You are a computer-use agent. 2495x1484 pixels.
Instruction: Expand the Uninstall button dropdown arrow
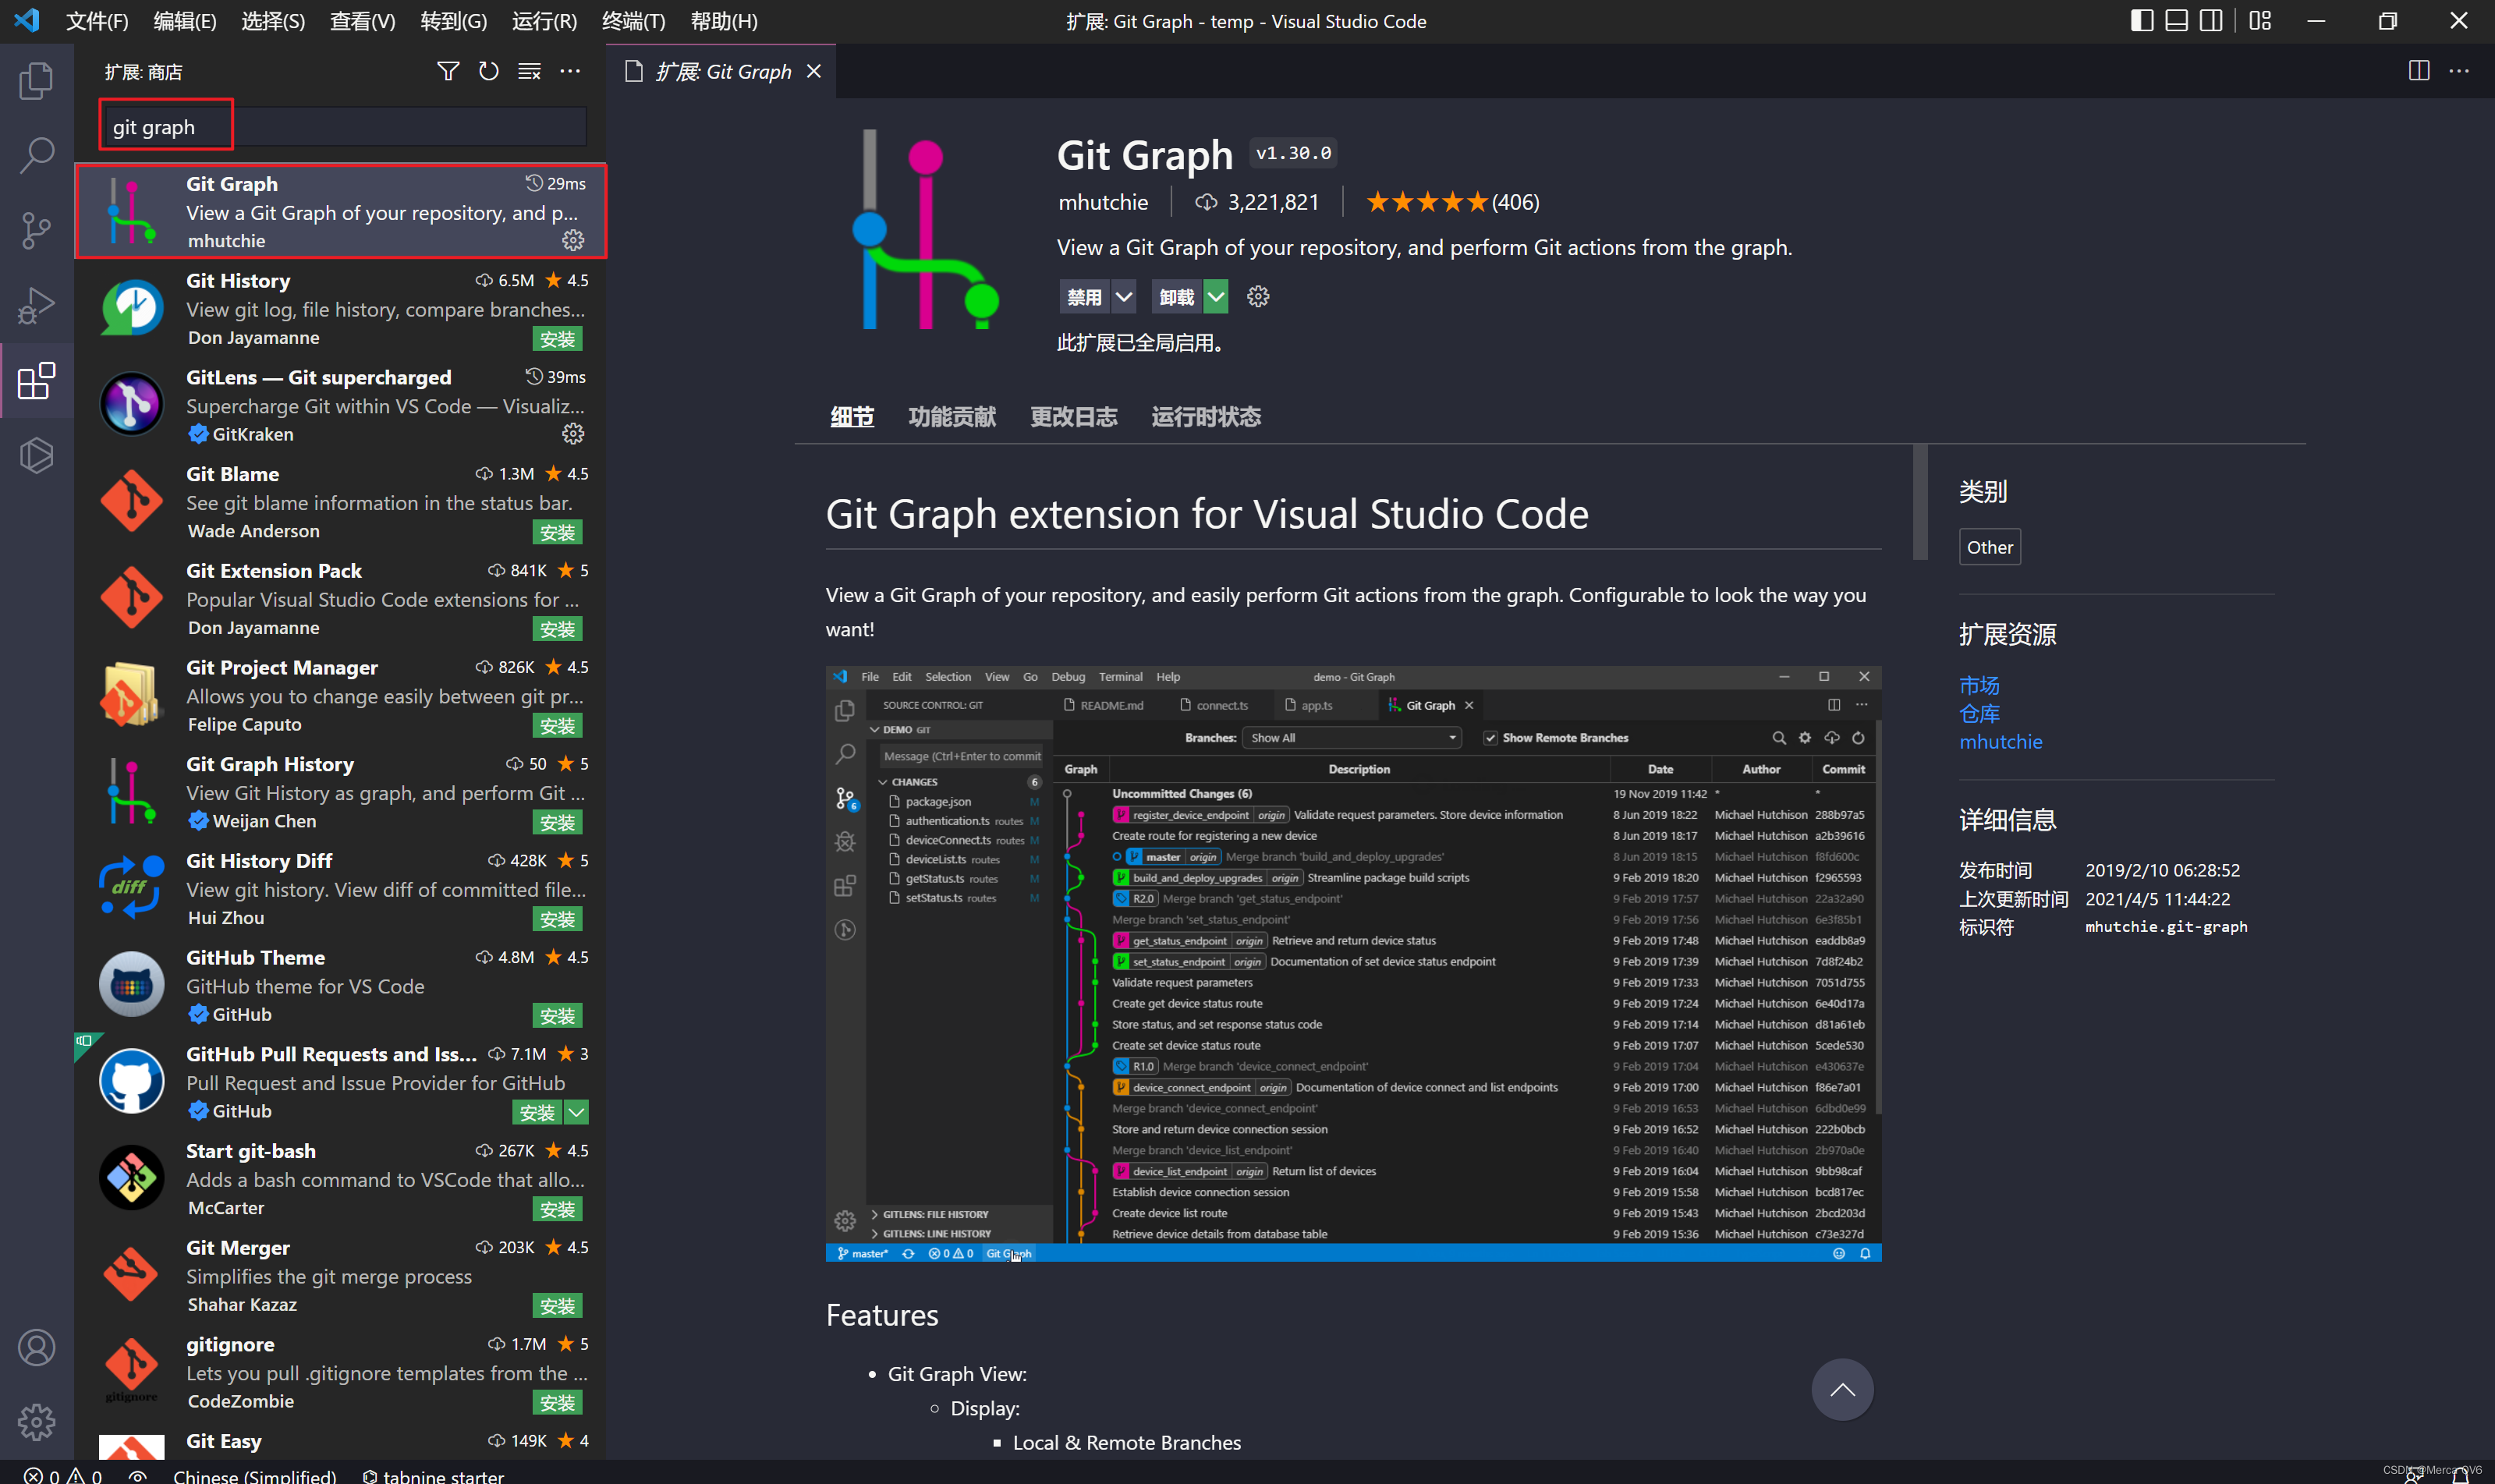click(x=1215, y=297)
